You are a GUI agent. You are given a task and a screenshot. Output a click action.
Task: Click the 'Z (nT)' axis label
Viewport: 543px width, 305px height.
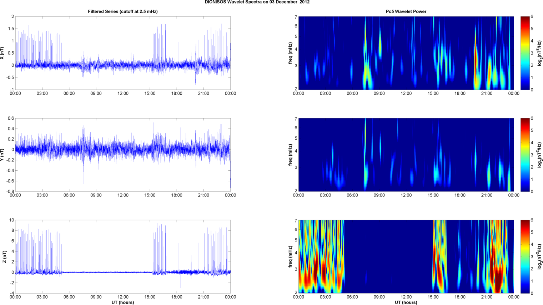tap(4, 257)
